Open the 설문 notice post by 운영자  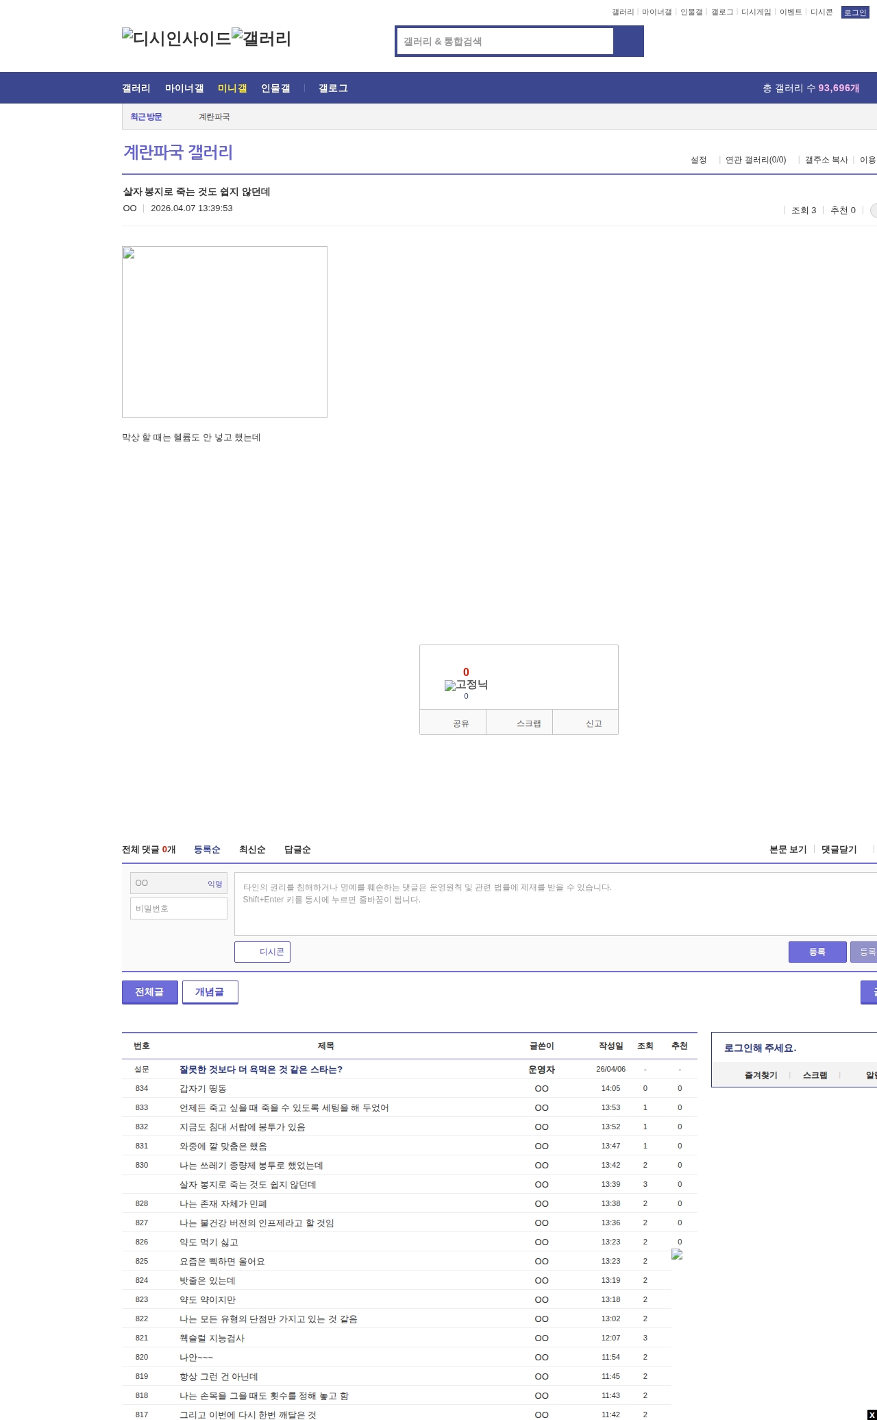[261, 1069]
